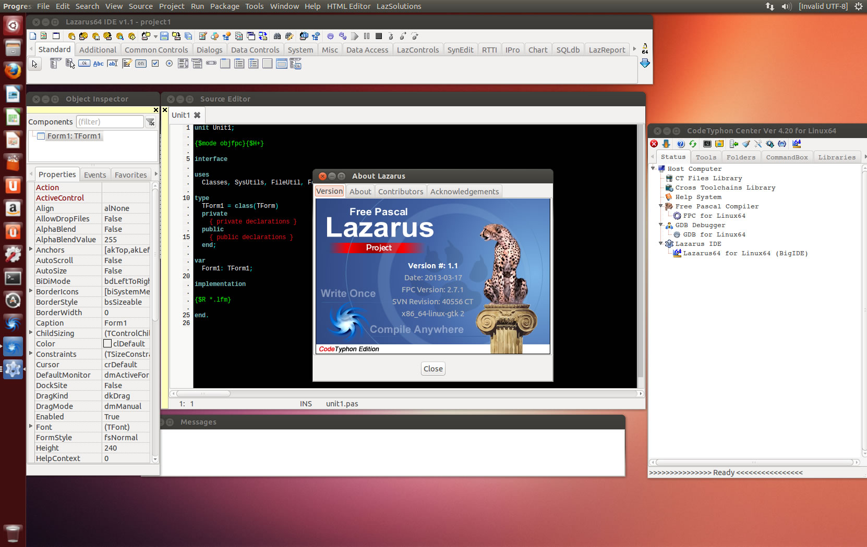Open Terminal from the Ubuntu launcher
The image size is (867, 547).
tap(13, 278)
